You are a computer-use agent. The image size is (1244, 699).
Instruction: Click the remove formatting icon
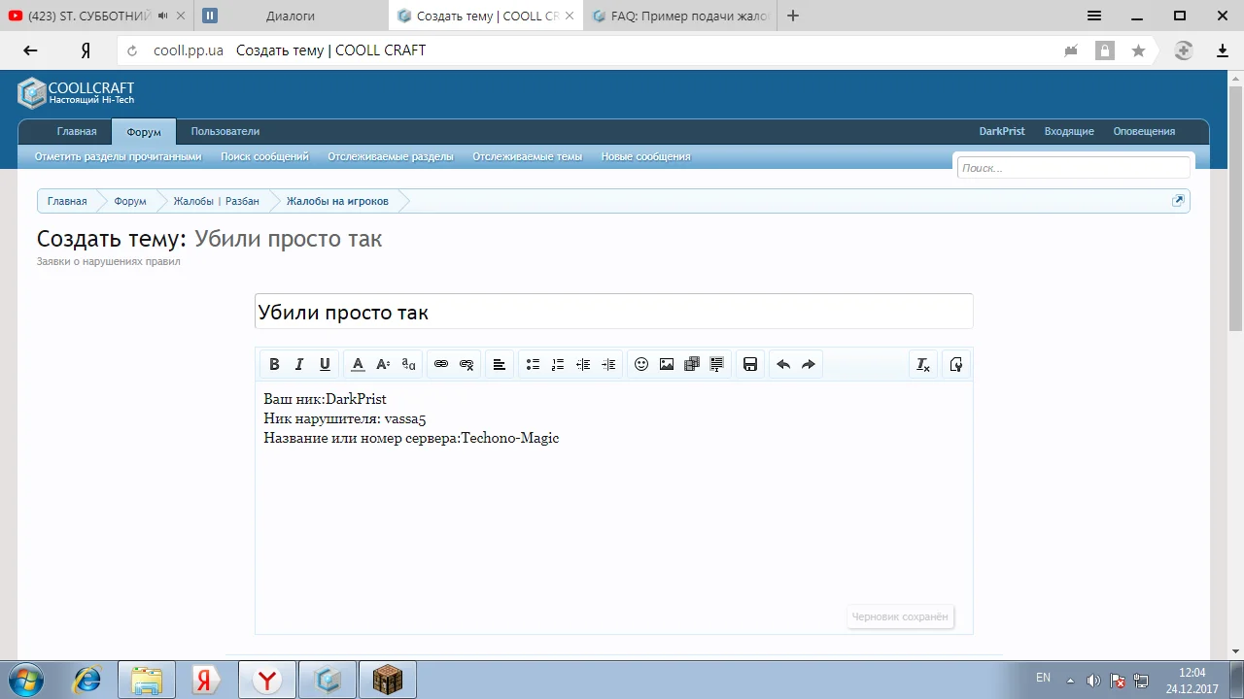pos(923,364)
